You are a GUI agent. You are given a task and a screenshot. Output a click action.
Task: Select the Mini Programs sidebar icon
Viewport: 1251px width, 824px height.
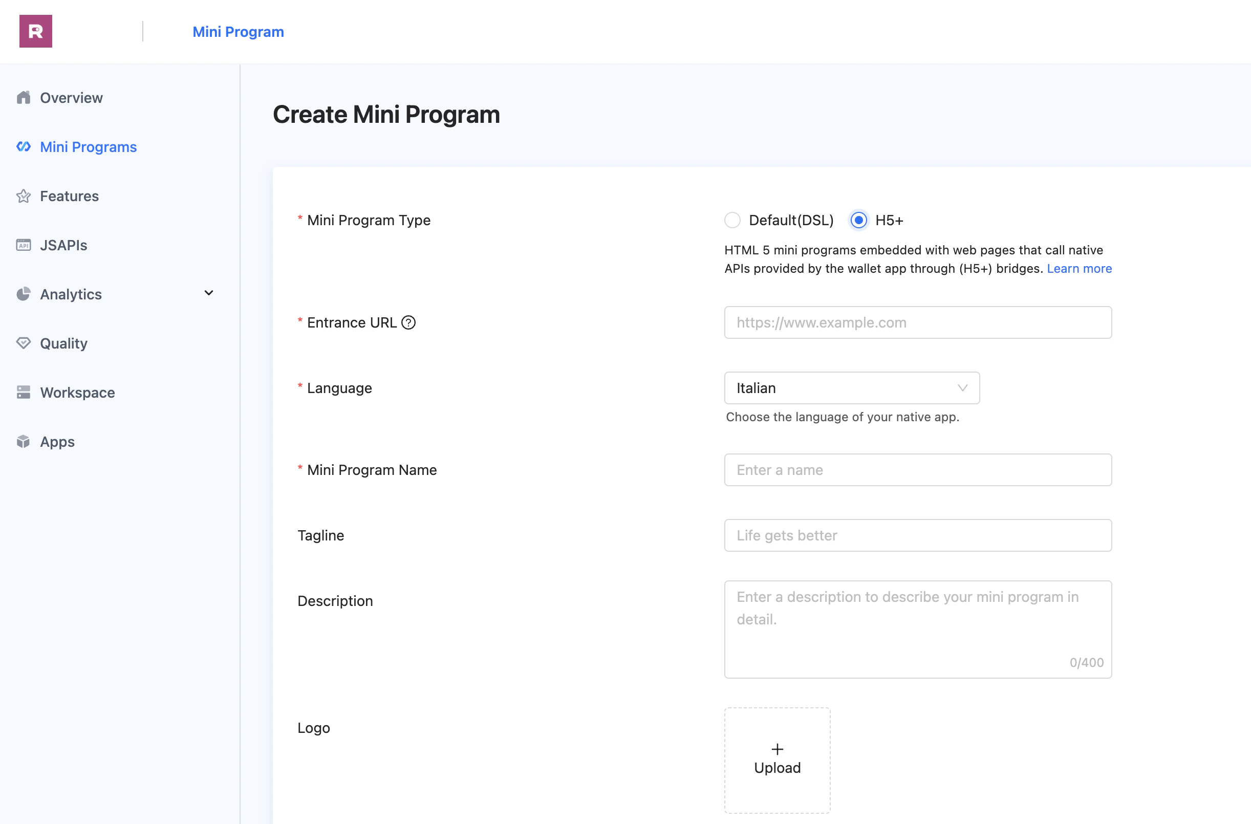coord(24,147)
